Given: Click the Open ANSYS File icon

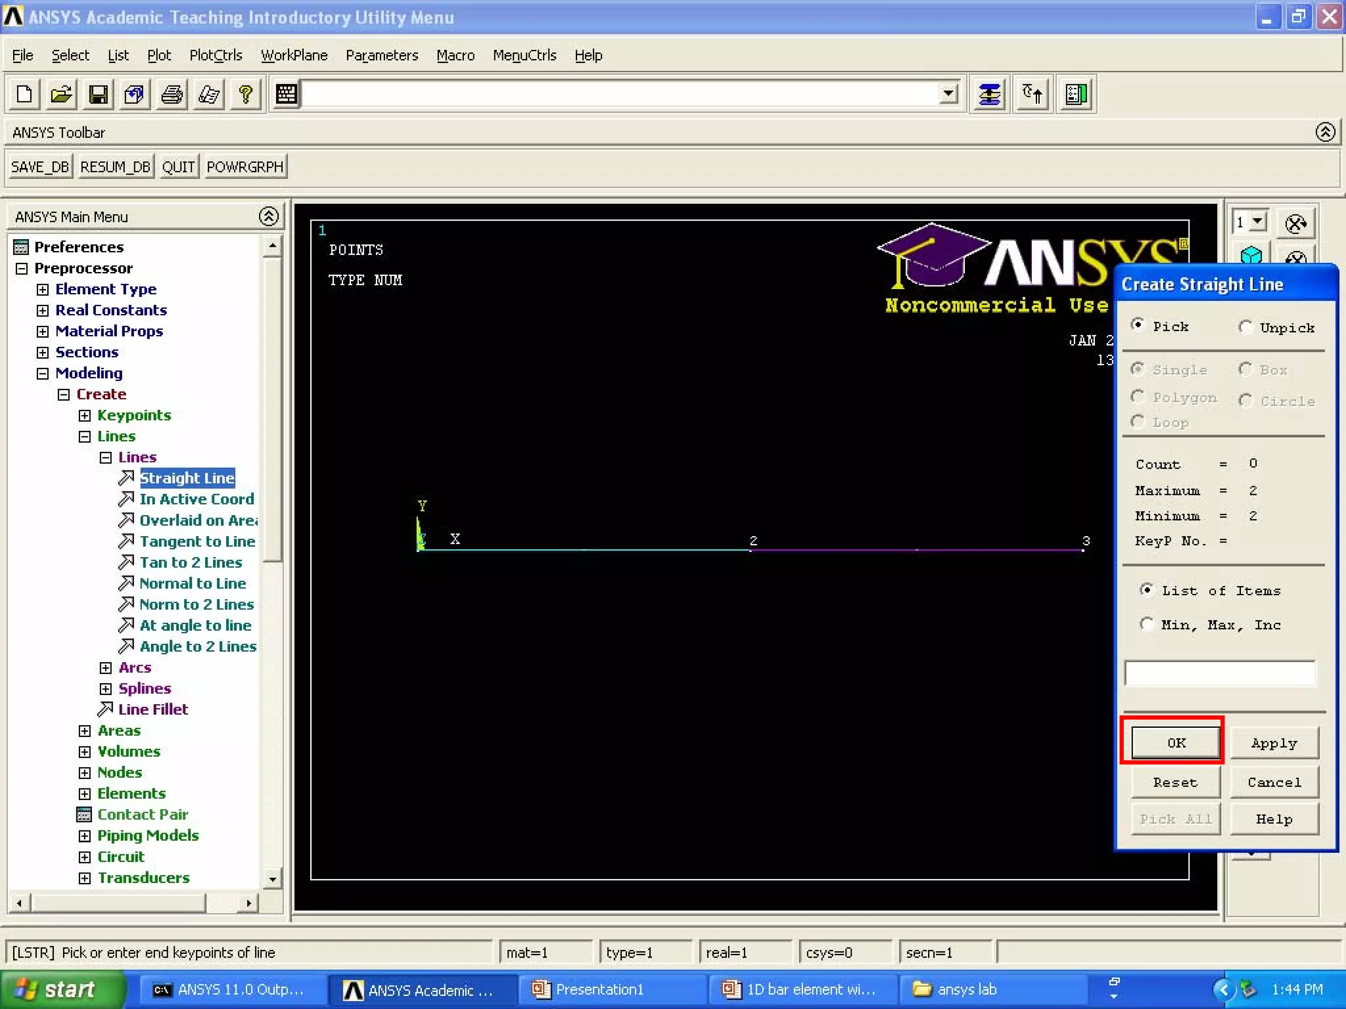Looking at the screenshot, I should click(x=61, y=95).
